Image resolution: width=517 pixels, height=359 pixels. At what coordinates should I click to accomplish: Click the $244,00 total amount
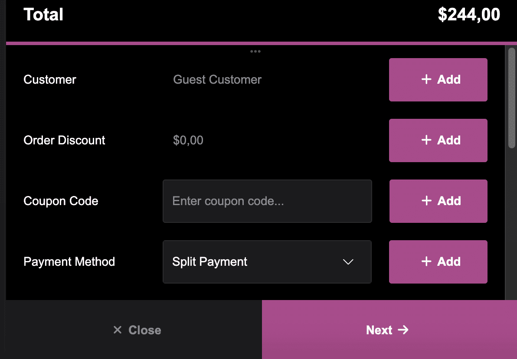469,15
